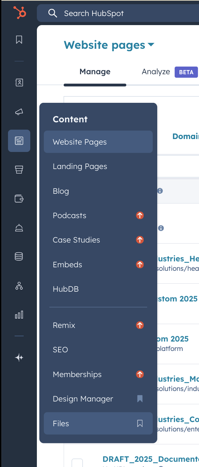Open Case Studies from Content menu
The image size is (199, 467).
click(98, 240)
